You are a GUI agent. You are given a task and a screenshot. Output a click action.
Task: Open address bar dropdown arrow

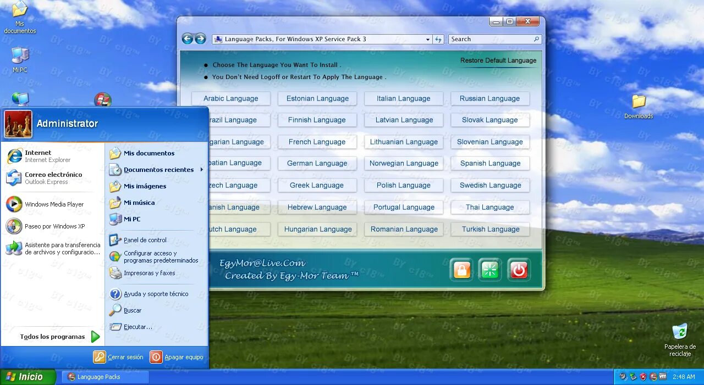tap(428, 40)
